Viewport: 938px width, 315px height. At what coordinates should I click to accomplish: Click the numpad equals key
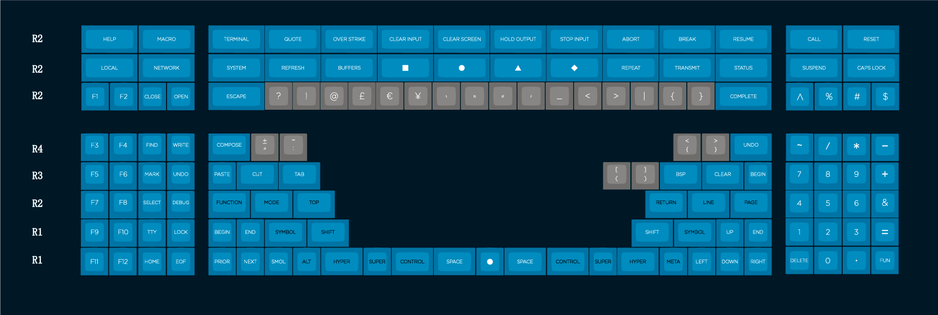click(885, 232)
